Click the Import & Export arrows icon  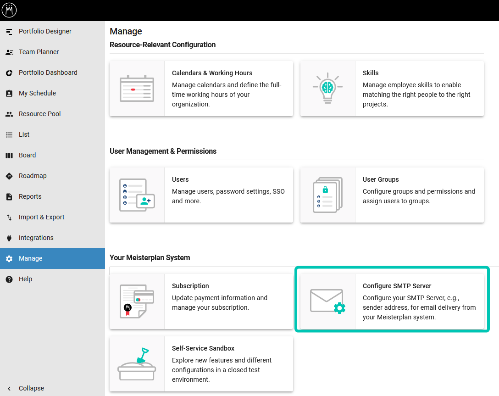pyautogui.click(x=9, y=218)
